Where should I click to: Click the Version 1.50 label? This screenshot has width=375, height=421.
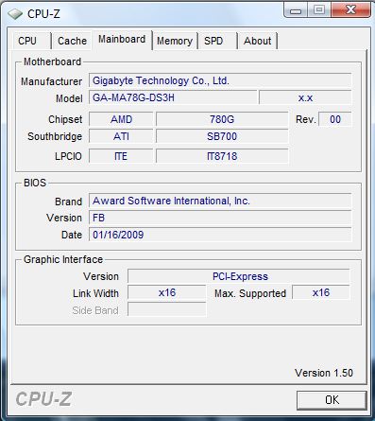(324, 373)
